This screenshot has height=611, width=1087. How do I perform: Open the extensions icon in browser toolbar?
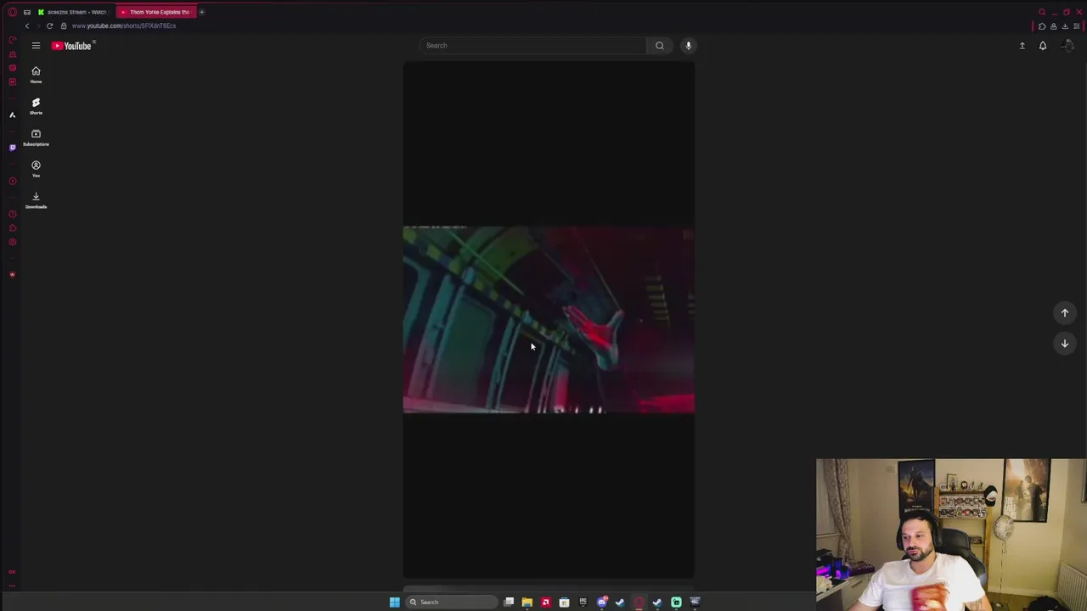(1042, 26)
